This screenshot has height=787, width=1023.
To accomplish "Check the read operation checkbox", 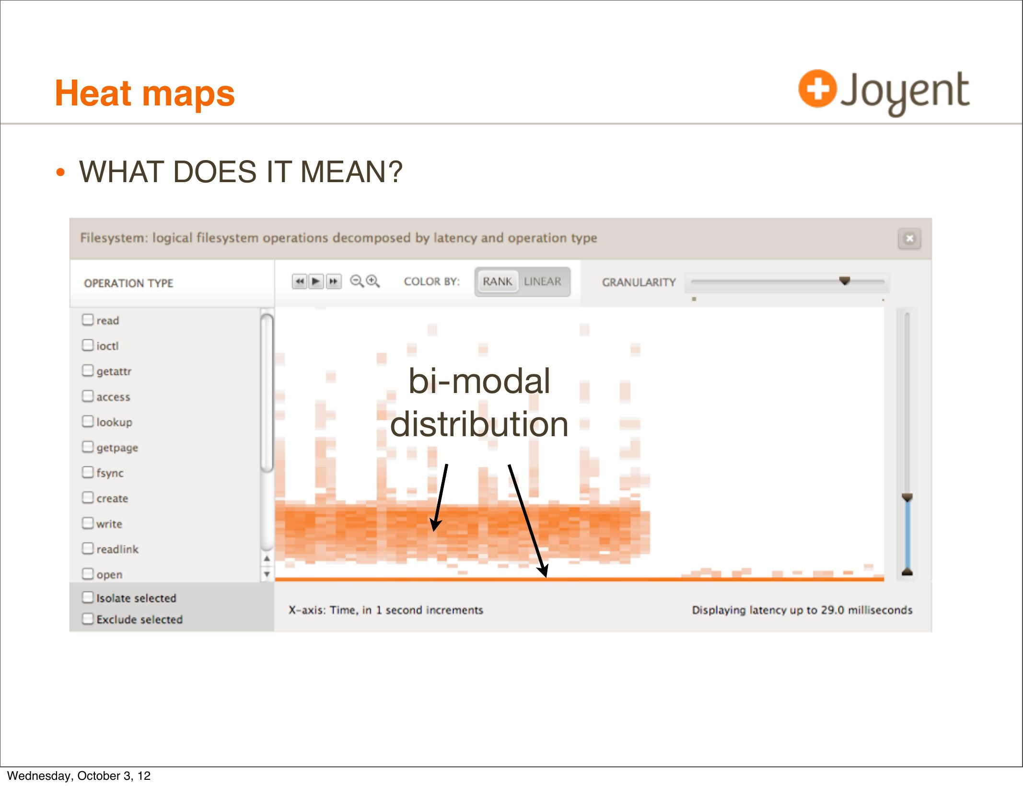I will [x=88, y=320].
